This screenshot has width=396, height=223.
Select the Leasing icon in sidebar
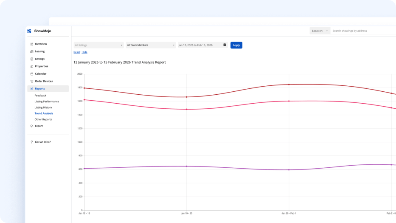(x=31, y=51)
